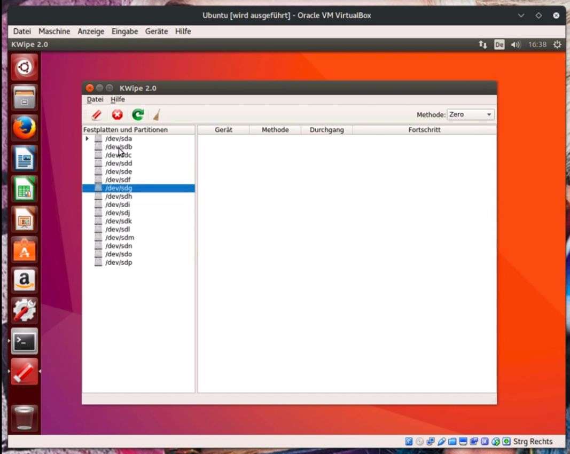Click the De keyboard layout indicator
Viewport: 570px width, 454px height.
(x=499, y=45)
